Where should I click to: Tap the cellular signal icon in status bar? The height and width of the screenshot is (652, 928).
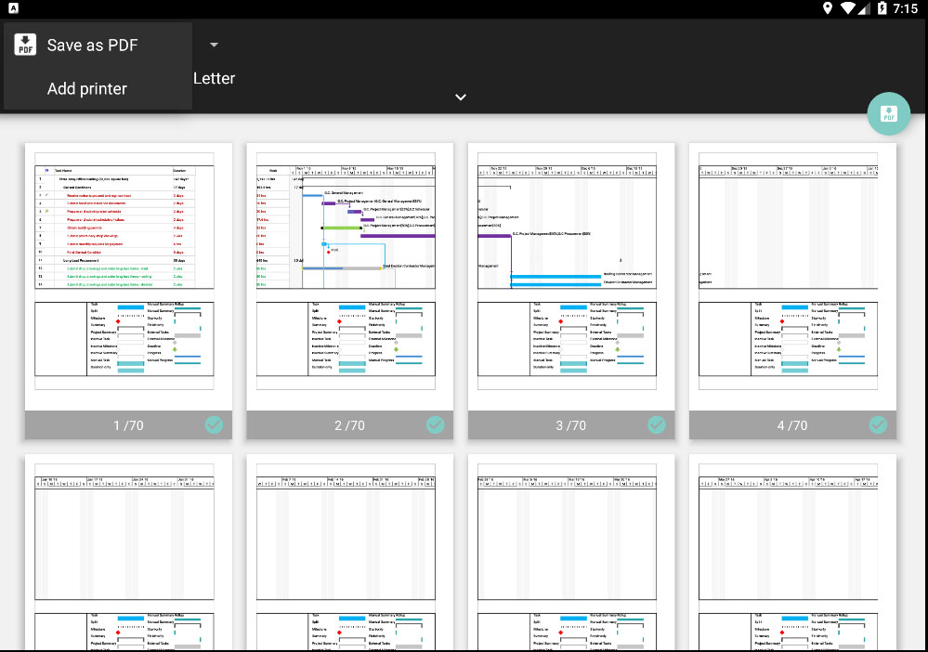[864, 8]
